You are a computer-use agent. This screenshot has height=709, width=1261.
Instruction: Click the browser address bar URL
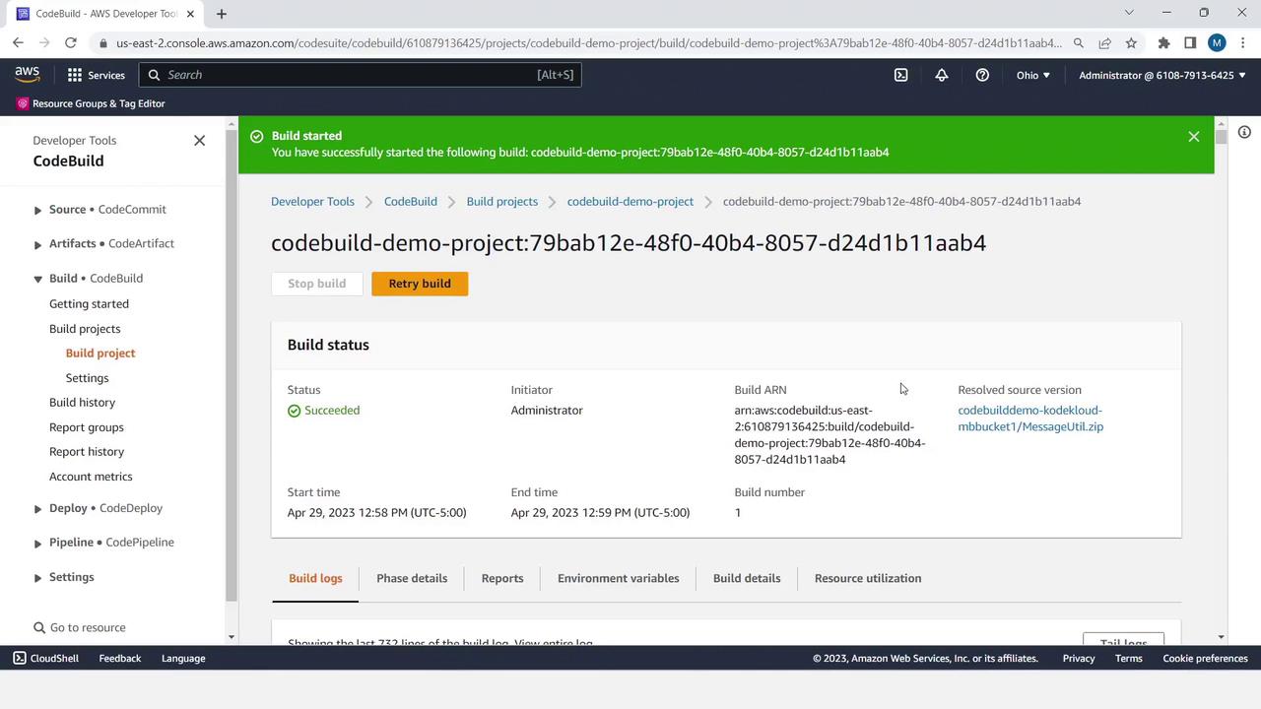click(588, 43)
